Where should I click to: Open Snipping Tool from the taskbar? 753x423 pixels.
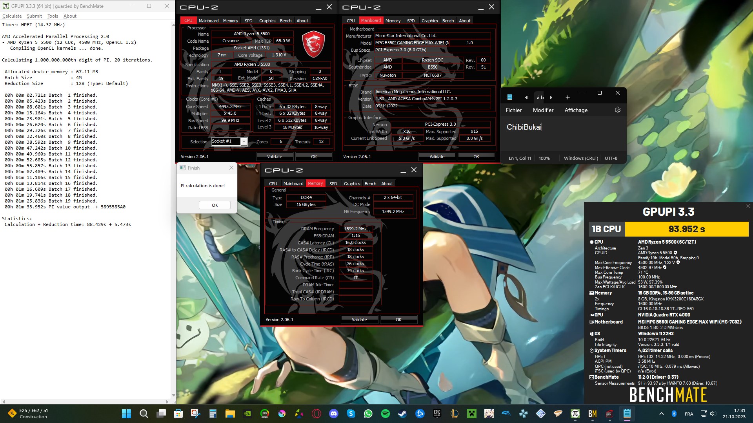click(195, 414)
